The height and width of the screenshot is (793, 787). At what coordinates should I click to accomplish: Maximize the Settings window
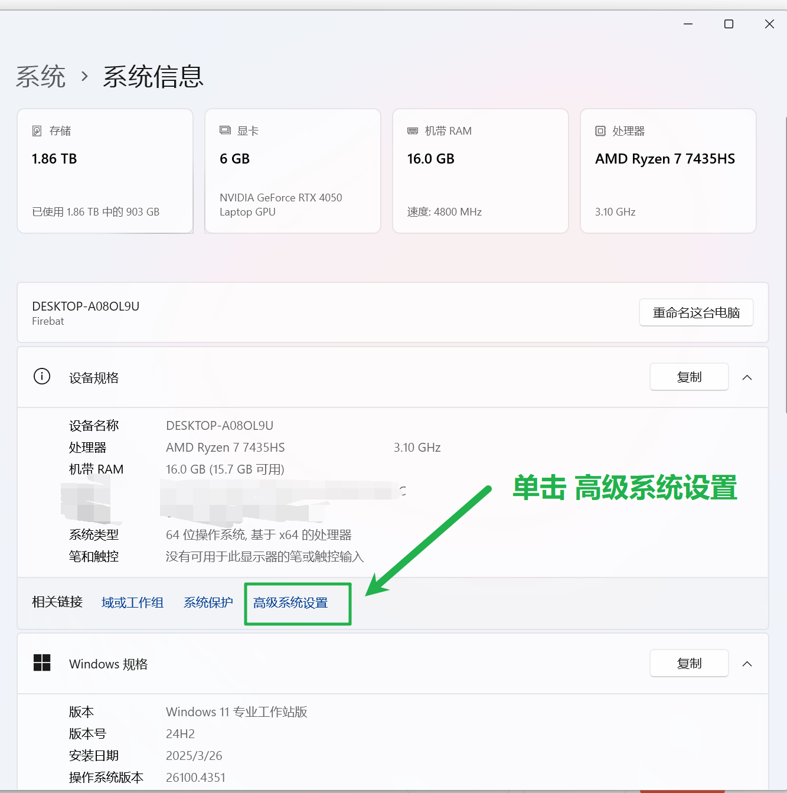point(729,24)
